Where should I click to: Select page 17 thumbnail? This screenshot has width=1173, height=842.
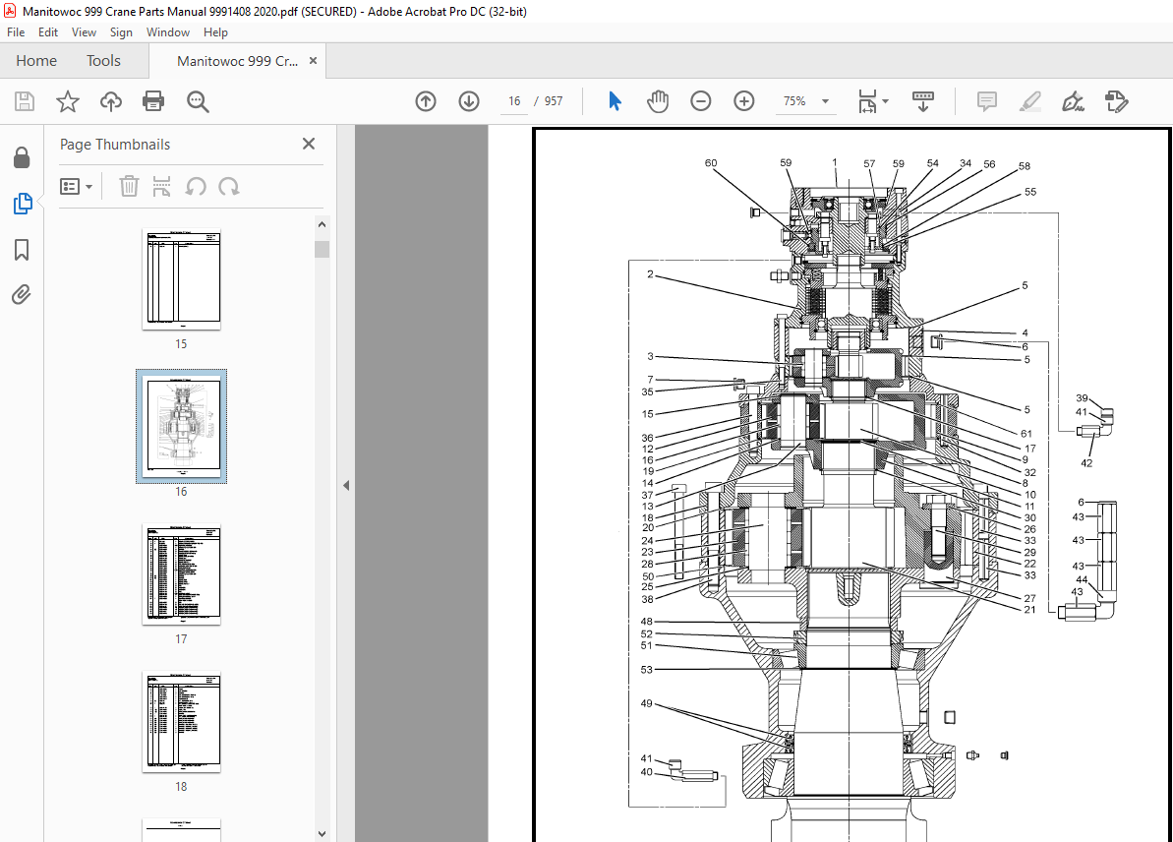tap(181, 574)
